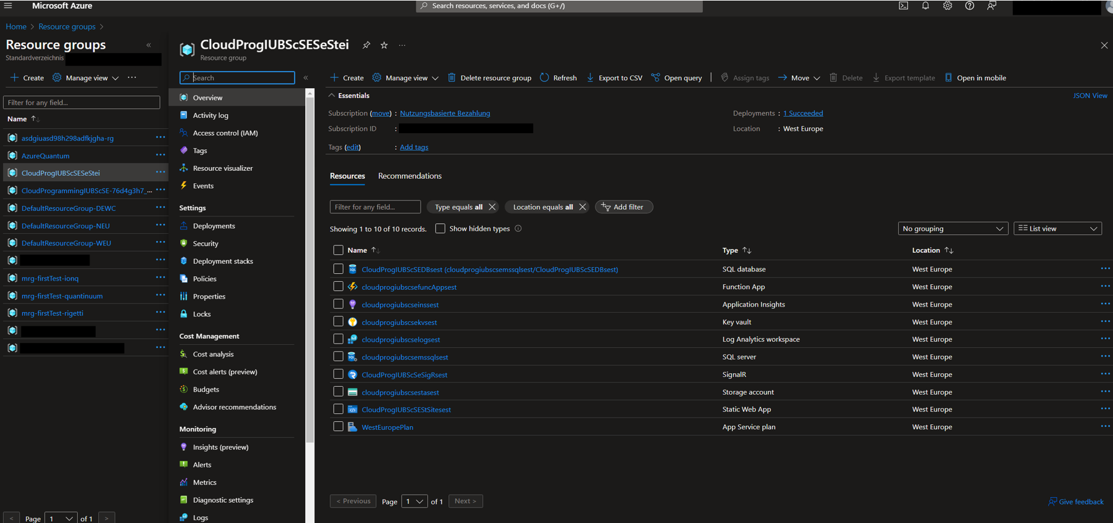
Task: Open the Cloud Shell icon in top bar
Action: 903,6
